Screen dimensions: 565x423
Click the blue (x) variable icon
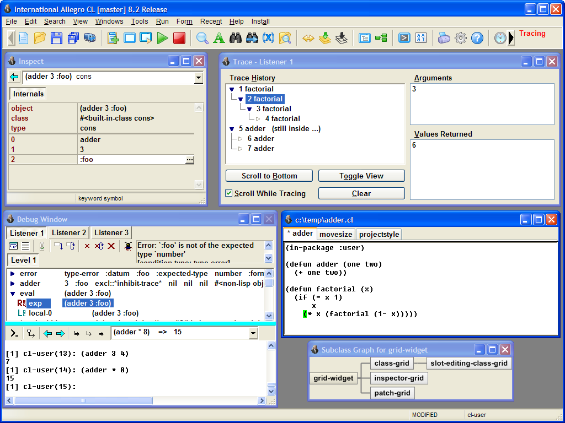coord(269,38)
